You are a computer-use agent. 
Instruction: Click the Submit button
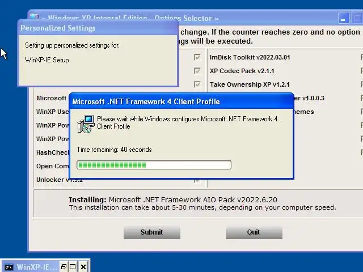coord(152,232)
